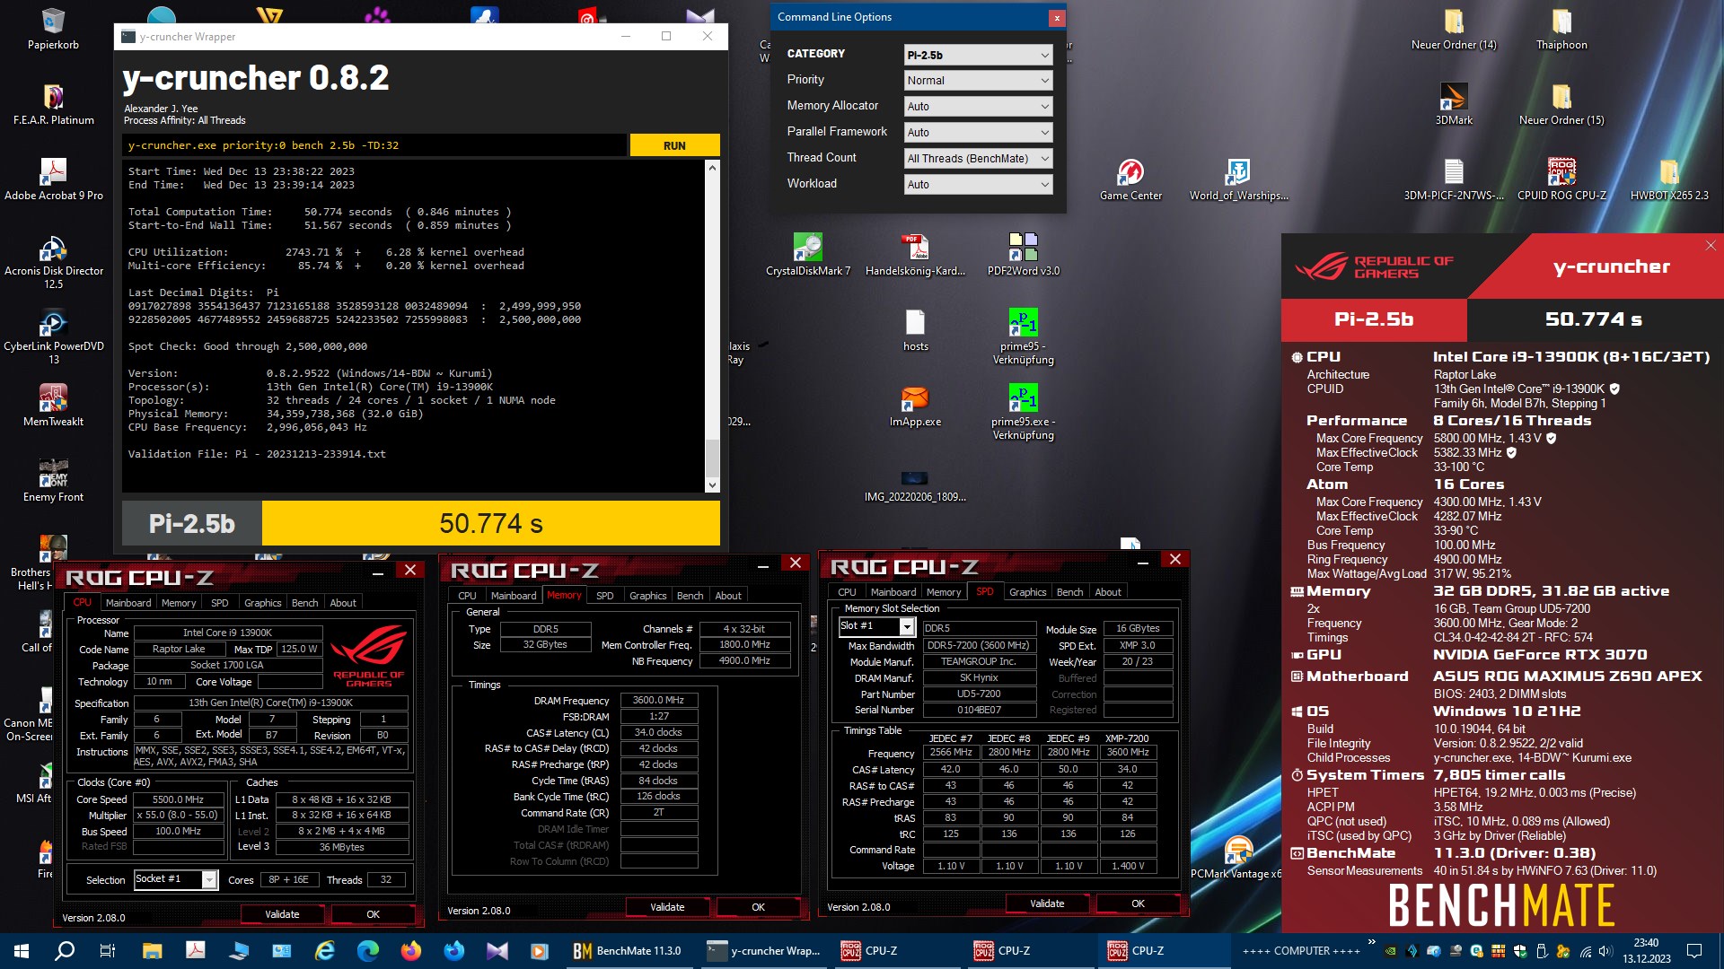The height and width of the screenshot is (969, 1724).
Task: Open MemTweakIt desktop icon
Action: click(53, 405)
